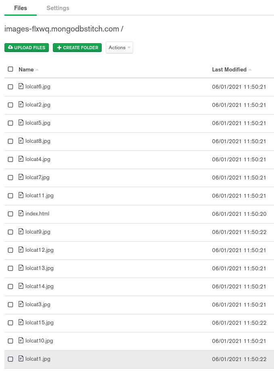The image size is (274, 374).
Task: Click the document icon beside lolcat11.jpg
Action: tap(21, 195)
